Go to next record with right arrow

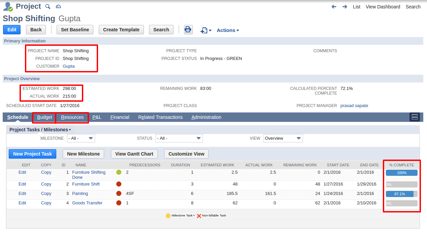(345, 7)
